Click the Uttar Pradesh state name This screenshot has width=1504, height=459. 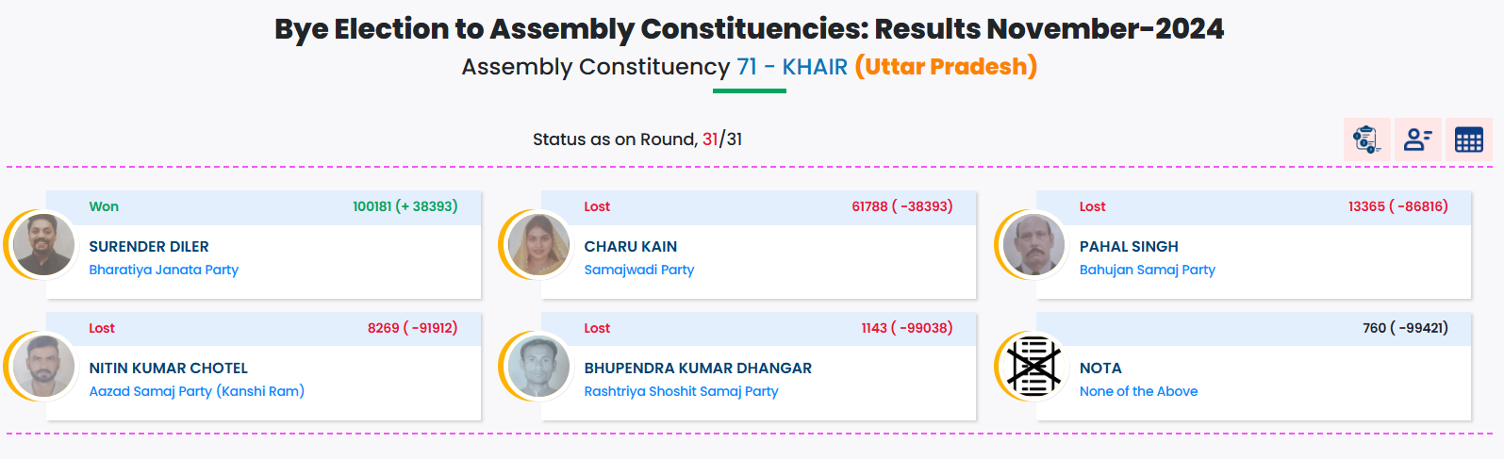(x=946, y=67)
